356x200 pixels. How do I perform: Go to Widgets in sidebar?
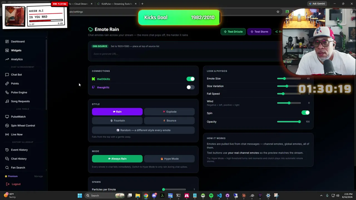(16, 50)
